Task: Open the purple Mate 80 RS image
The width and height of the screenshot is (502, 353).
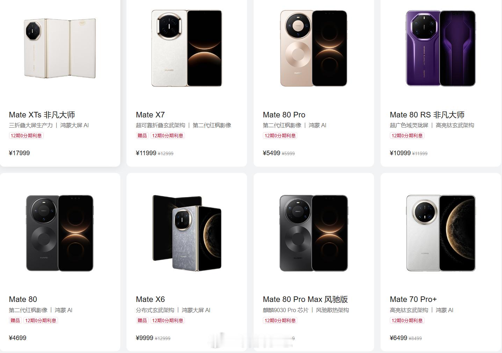Action: [x=441, y=48]
